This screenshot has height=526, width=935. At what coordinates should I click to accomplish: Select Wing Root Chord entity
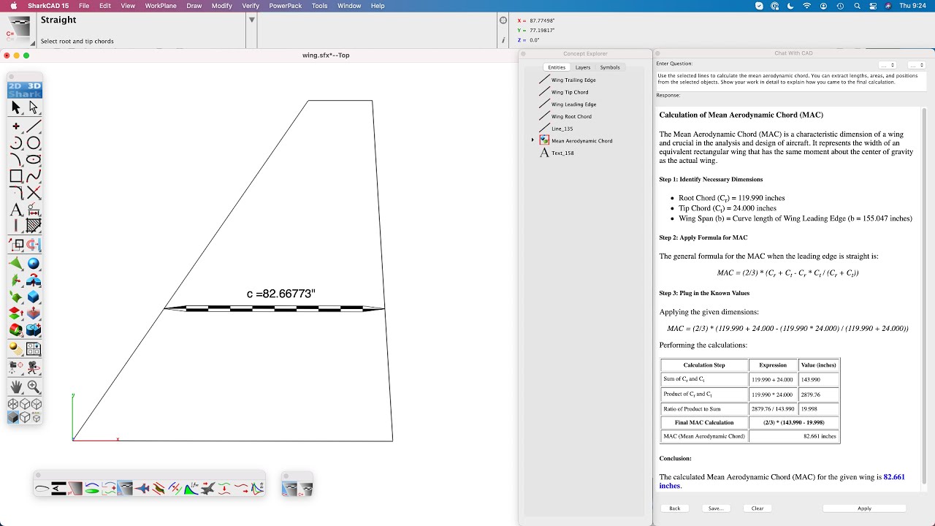click(571, 116)
